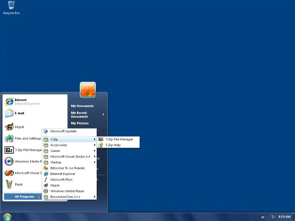Select Microsoft Update menu entry
295x221 pixels.
pyautogui.click(x=69, y=131)
